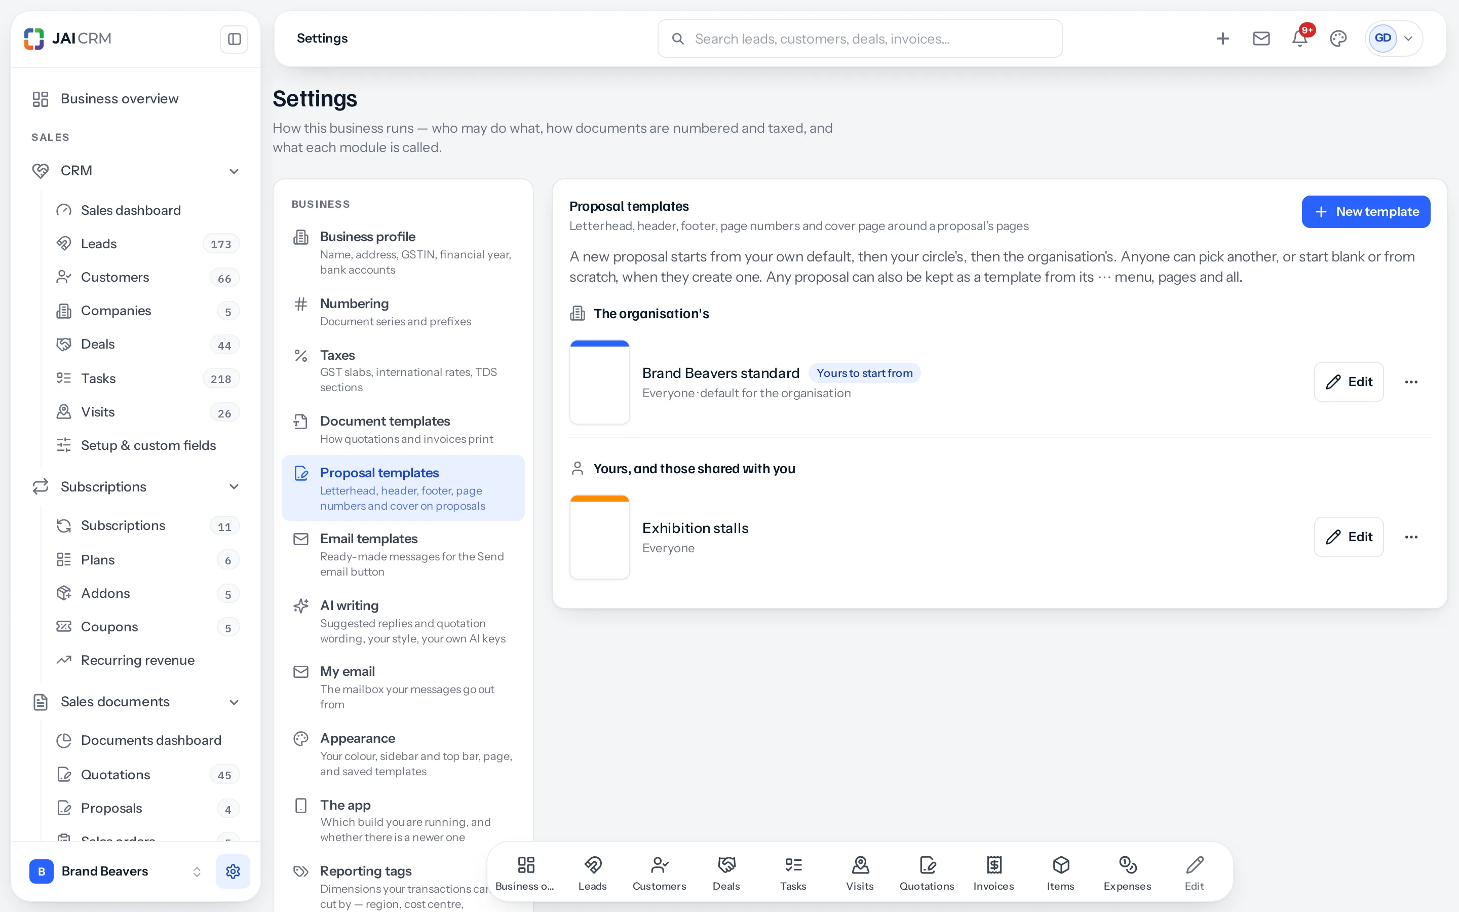
Task: Open Business overview in sidebar
Action: [136, 99]
